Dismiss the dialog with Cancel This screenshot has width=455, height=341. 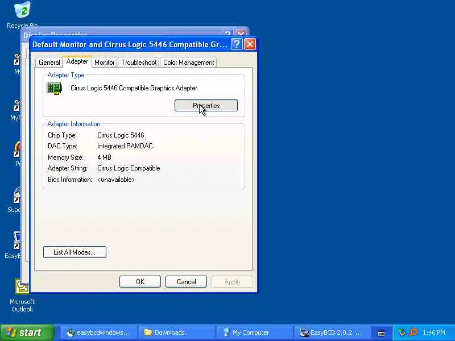coord(186,281)
